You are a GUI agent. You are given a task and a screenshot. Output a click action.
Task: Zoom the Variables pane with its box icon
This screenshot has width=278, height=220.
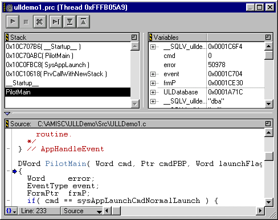[268, 37]
